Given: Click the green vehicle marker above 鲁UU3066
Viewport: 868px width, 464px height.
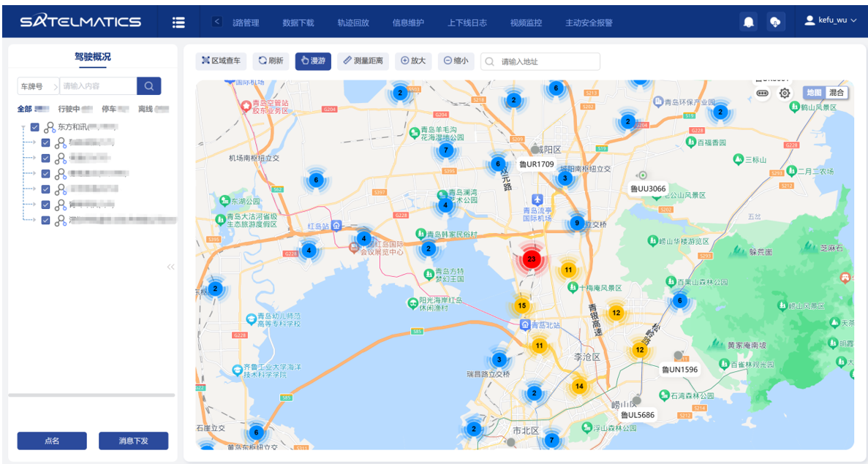Looking at the screenshot, I should click(x=643, y=175).
